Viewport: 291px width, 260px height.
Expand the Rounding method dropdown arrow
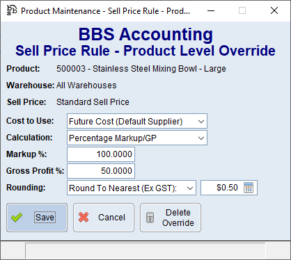coord(190,188)
